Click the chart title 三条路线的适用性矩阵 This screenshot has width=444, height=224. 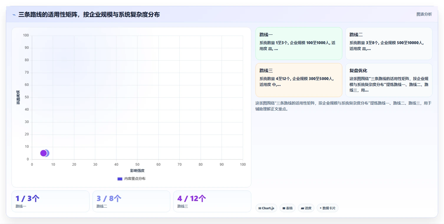tap(89, 14)
